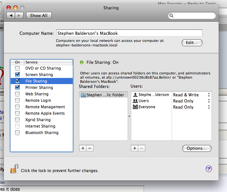
Task: Minimize Sharing window with yellow button
Action: 15,8
